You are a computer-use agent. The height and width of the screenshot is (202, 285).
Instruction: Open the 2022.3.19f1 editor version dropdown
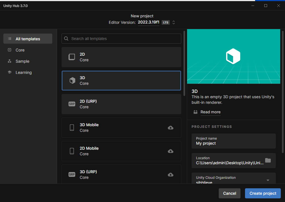149,22
